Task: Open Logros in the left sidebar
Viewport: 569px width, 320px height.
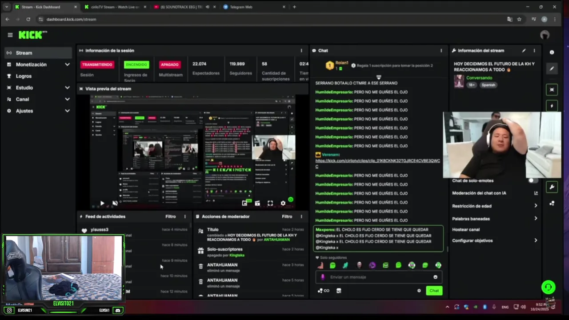Action: (x=37, y=76)
